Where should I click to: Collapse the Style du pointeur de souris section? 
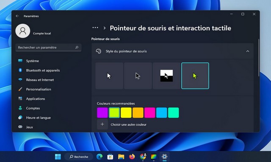(x=248, y=51)
